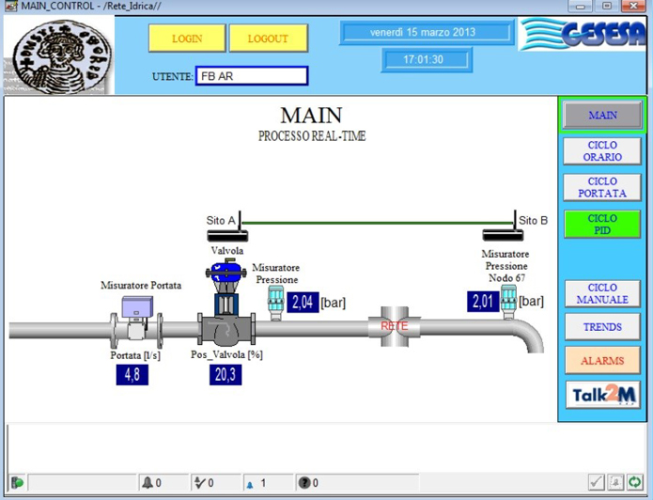This screenshot has width=653, height=500.
Task: Click the Sito A router icon
Action: (226, 234)
